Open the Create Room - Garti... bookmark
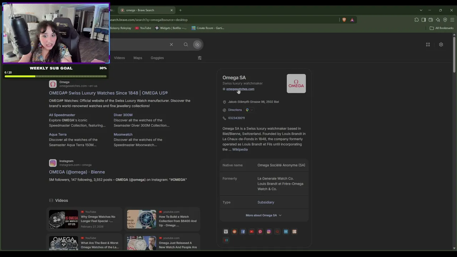457x257 pixels. [x=208, y=28]
